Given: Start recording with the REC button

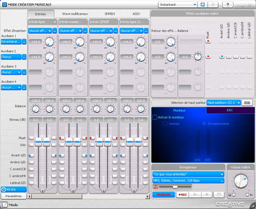Looking at the screenshot, I should coord(182,195).
